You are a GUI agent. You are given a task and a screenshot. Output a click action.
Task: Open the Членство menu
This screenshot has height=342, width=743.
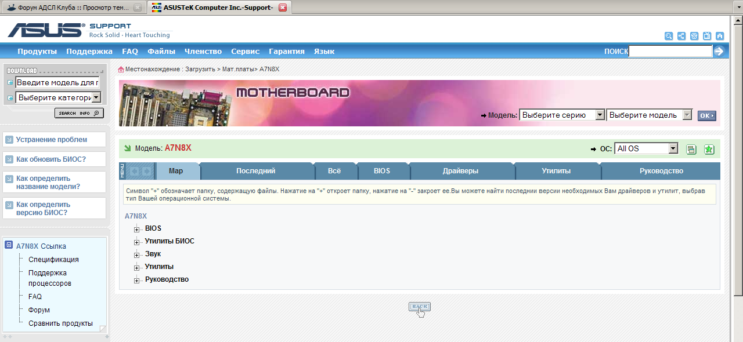point(203,51)
